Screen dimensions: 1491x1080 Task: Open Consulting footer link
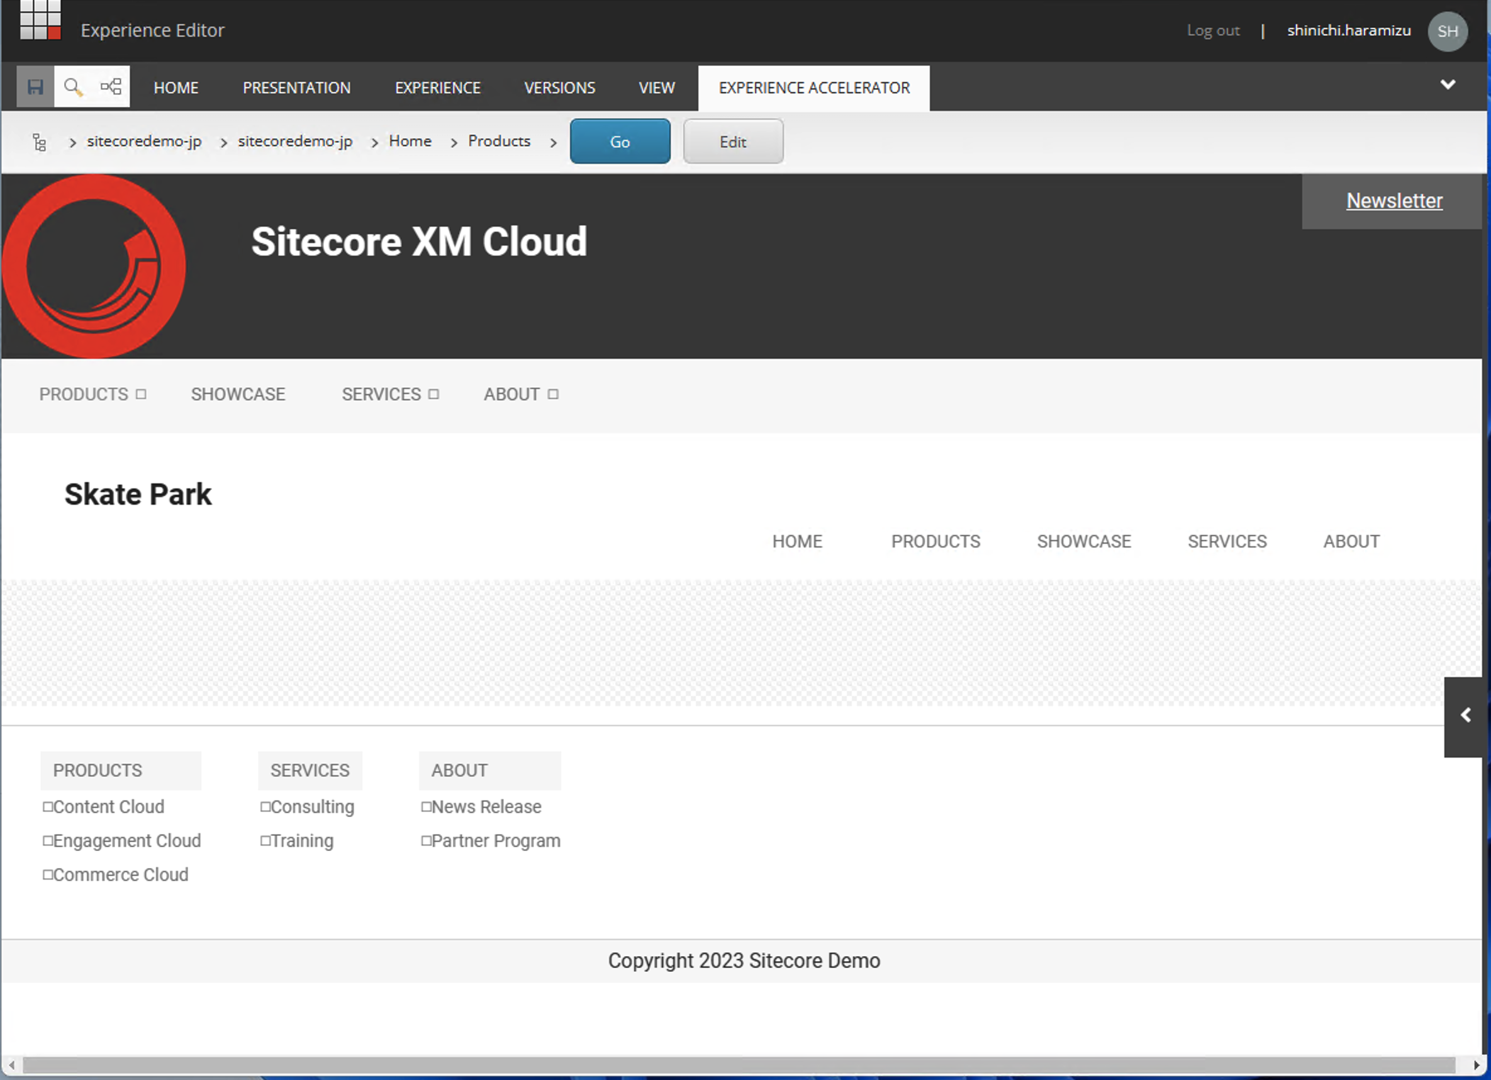click(312, 807)
